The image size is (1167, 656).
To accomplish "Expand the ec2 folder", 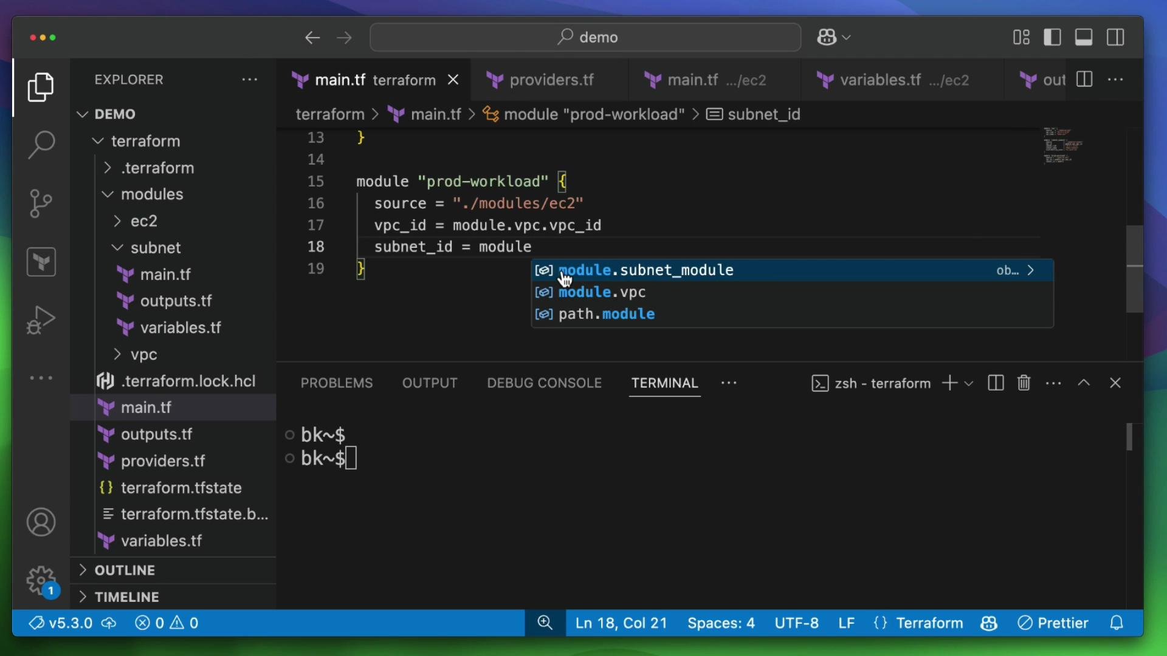I will [x=173, y=221].
